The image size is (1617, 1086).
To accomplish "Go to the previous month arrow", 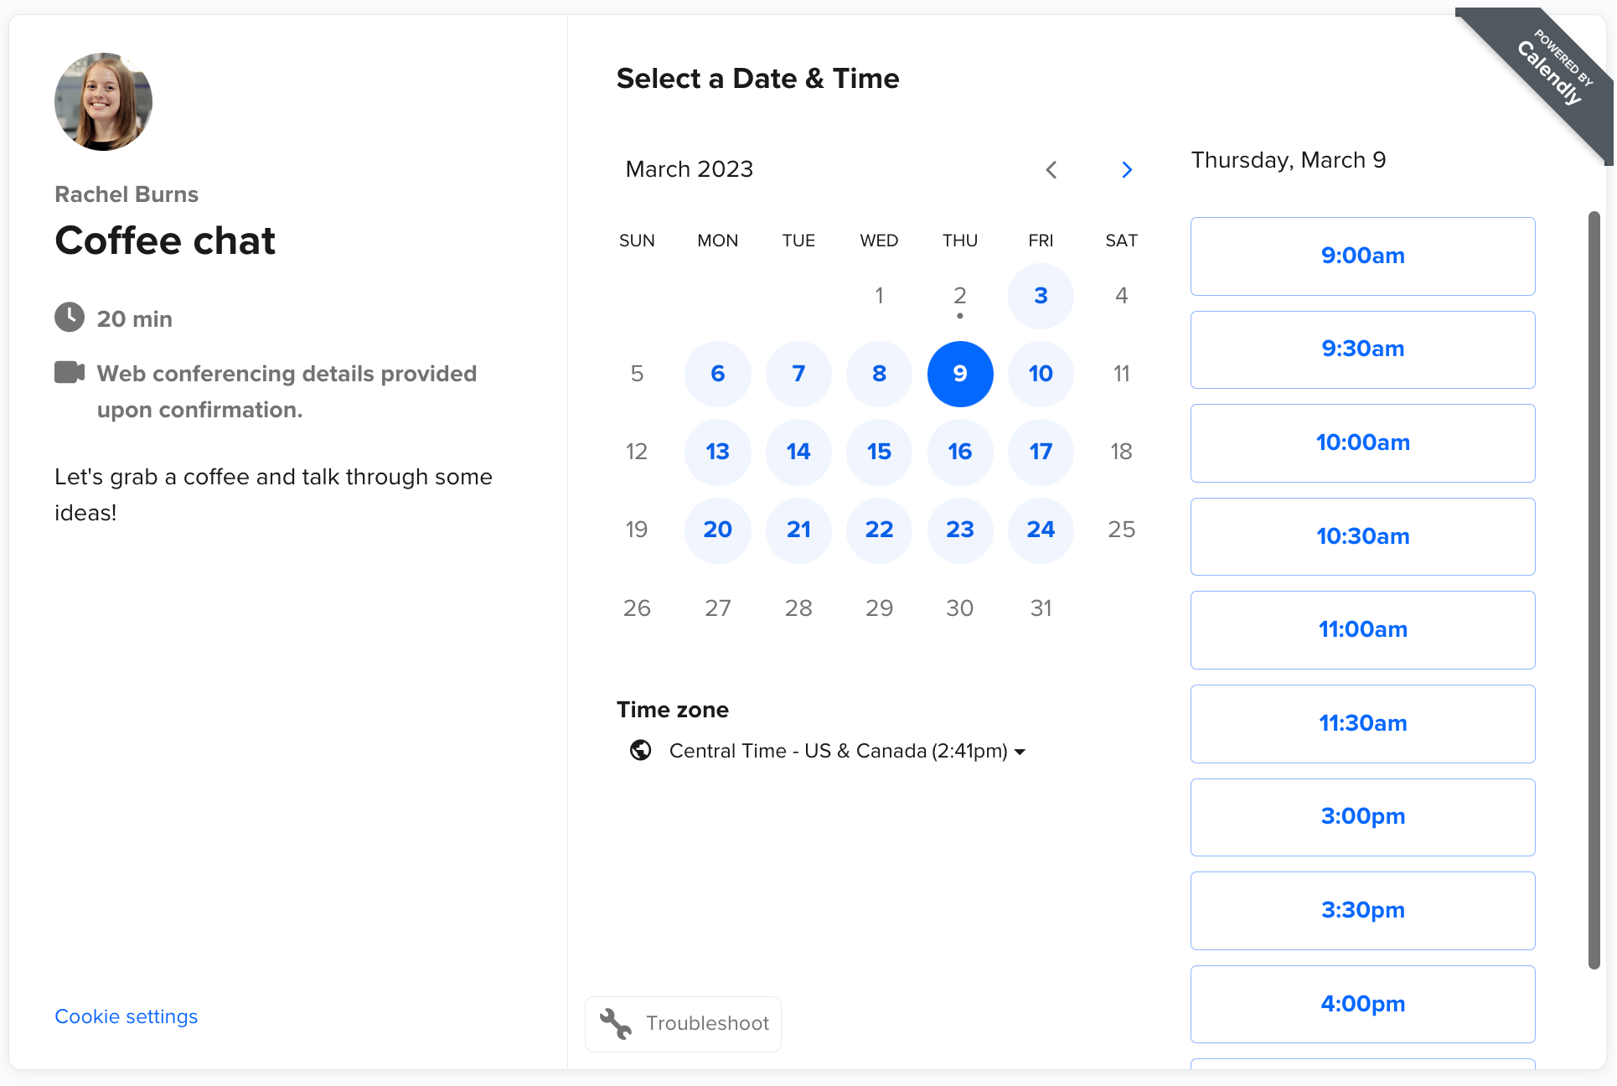I will click(x=1051, y=170).
